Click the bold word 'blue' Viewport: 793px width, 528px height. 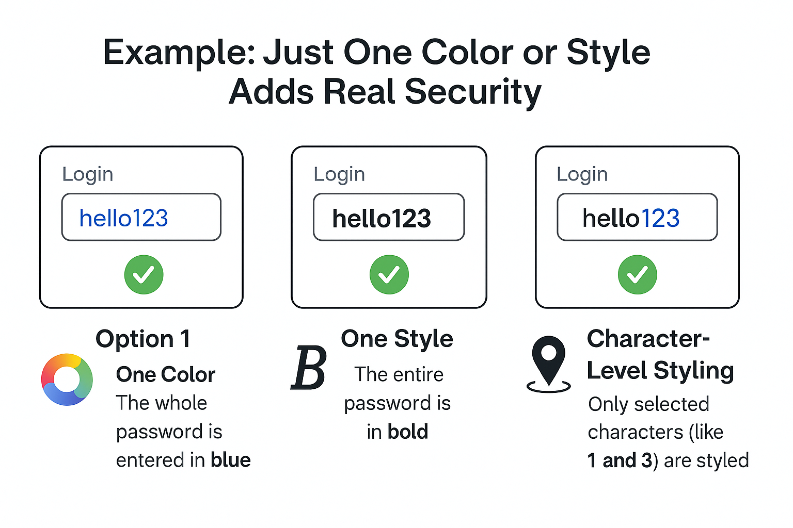click(x=230, y=460)
